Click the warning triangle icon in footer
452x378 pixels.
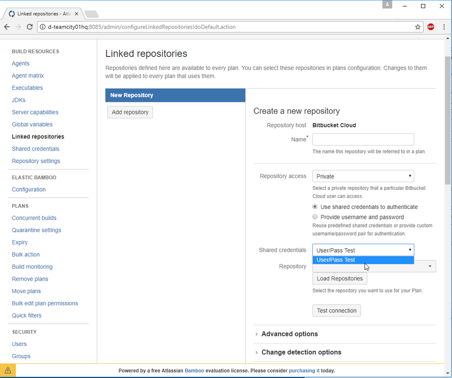(8, 370)
